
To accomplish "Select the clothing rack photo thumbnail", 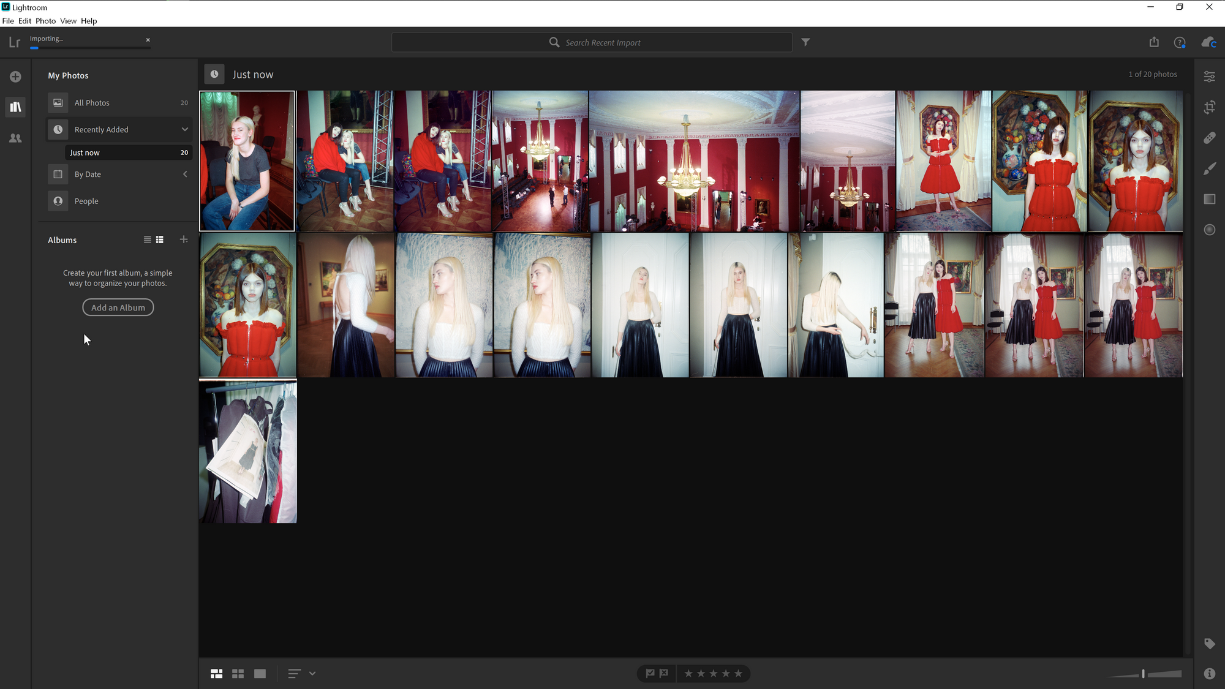I will click(x=248, y=451).
